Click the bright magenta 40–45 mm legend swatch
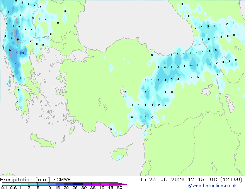Viewport: 245px width, 189px height. point(105,184)
